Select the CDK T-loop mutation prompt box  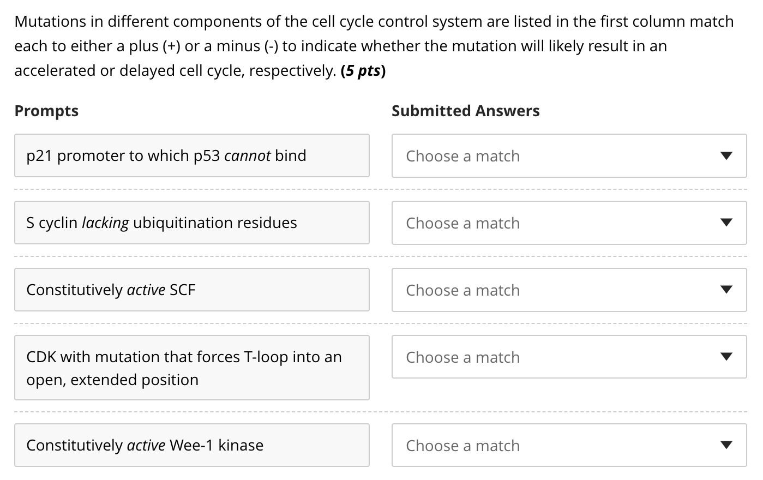click(x=191, y=368)
